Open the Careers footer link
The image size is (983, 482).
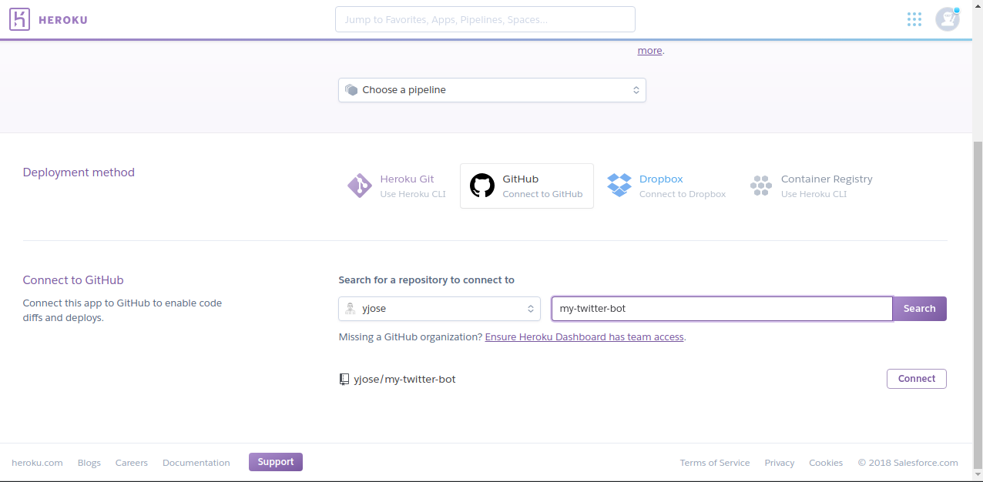(x=132, y=463)
